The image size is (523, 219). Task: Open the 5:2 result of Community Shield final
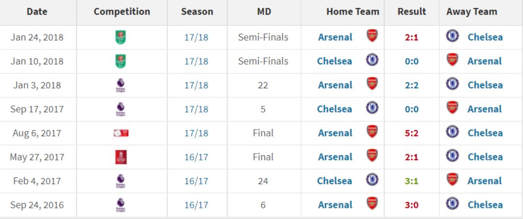click(x=412, y=133)
